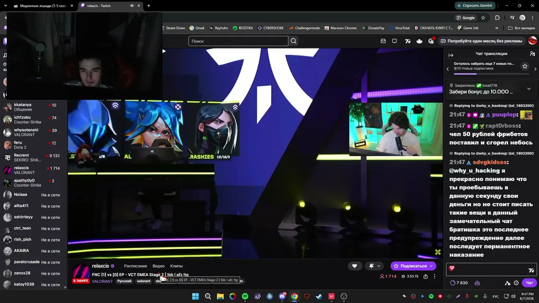This screenshot has height=303, width=539.
Task: Open Chrome extensions puzzle icon
Action: (497, 18)
